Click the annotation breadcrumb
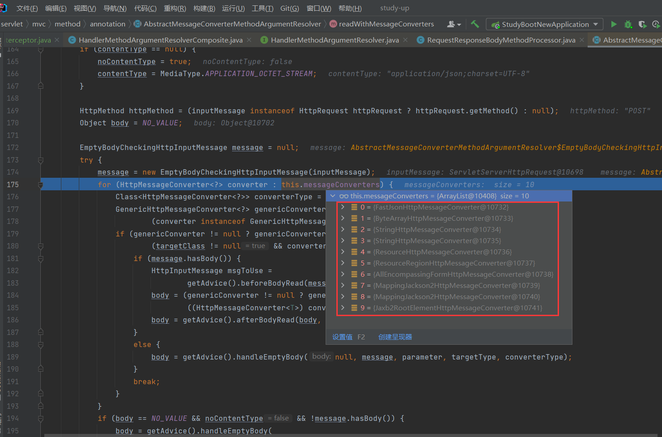The image size is (662, 437). (107, 24)
